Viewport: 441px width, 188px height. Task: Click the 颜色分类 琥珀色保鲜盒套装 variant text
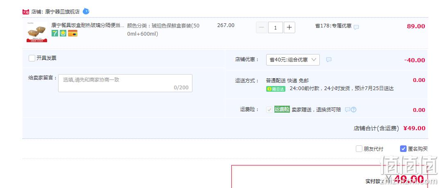click(x=163, y=30)
